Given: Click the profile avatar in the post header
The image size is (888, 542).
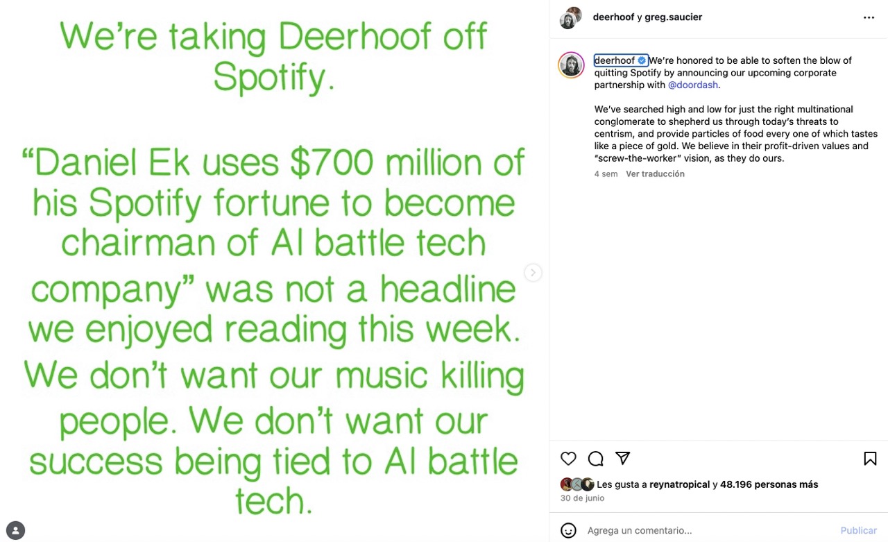Looking at the screenshot, I should click(x=570, y=17).
